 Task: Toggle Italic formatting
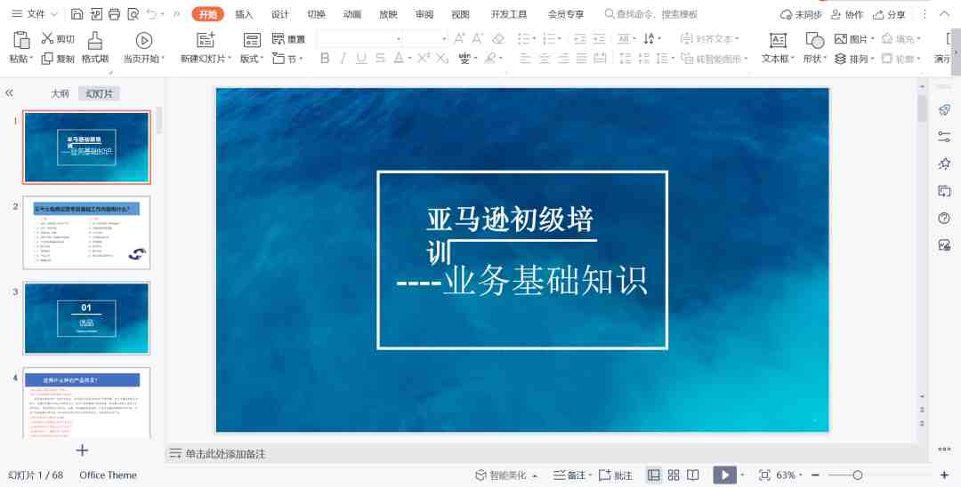click(343, 58)
